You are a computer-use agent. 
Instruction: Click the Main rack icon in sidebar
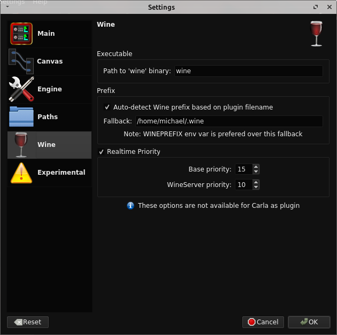coord(21,34)
